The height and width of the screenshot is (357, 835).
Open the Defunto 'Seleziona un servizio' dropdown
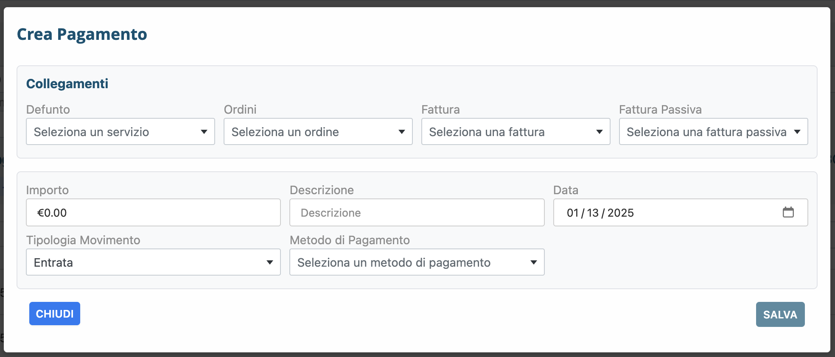pyautogui.click(x=120, y=132)
